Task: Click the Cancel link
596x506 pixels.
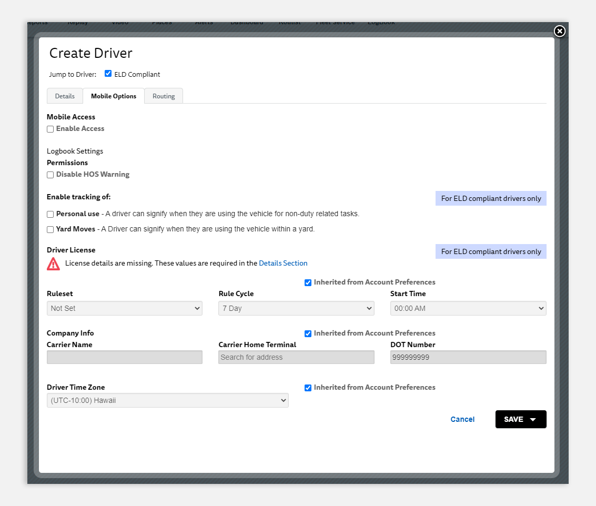Action: tap(462, 419)
